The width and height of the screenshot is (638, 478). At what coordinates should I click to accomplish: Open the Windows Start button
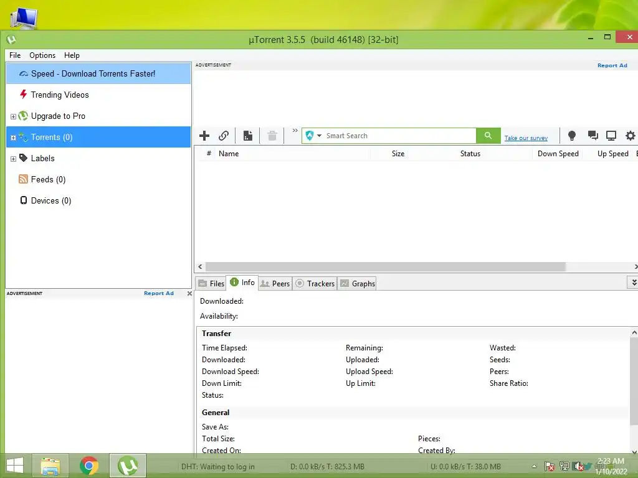click(x=15, y=466)
